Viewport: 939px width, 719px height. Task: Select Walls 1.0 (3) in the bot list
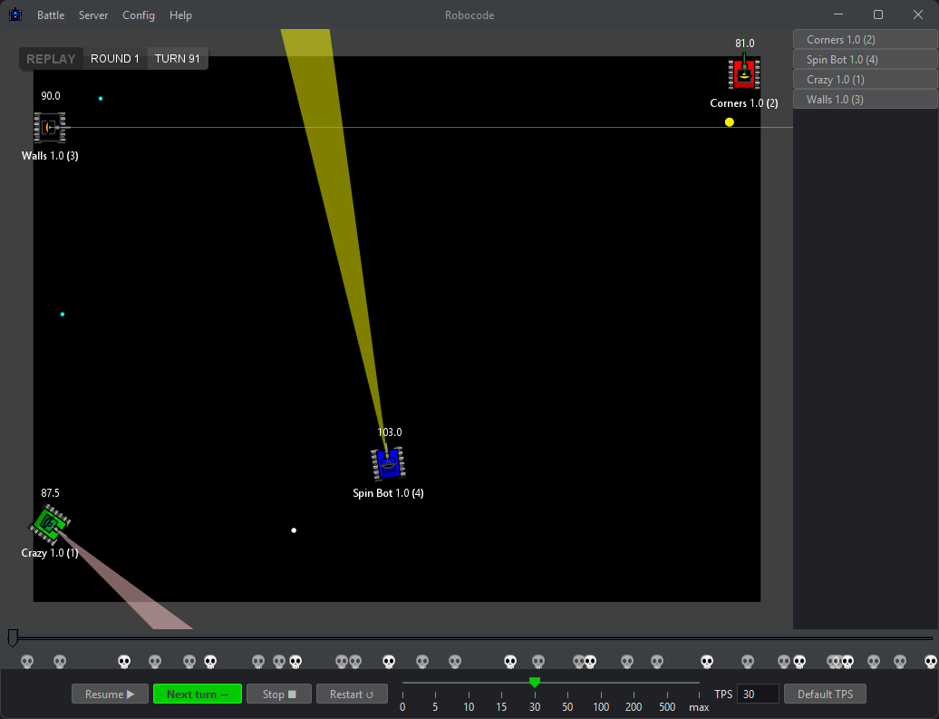point(866,100)
